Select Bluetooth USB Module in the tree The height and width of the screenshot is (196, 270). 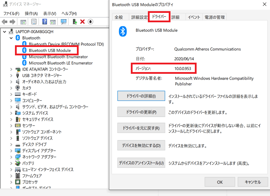[x=50, y=50]
